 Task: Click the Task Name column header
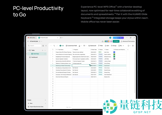pyautogui.click(x=63, y=50)
